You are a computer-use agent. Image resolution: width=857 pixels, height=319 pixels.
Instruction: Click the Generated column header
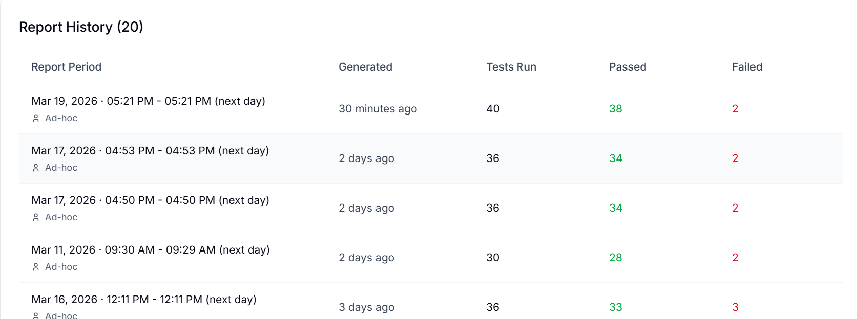pos(365,67)
